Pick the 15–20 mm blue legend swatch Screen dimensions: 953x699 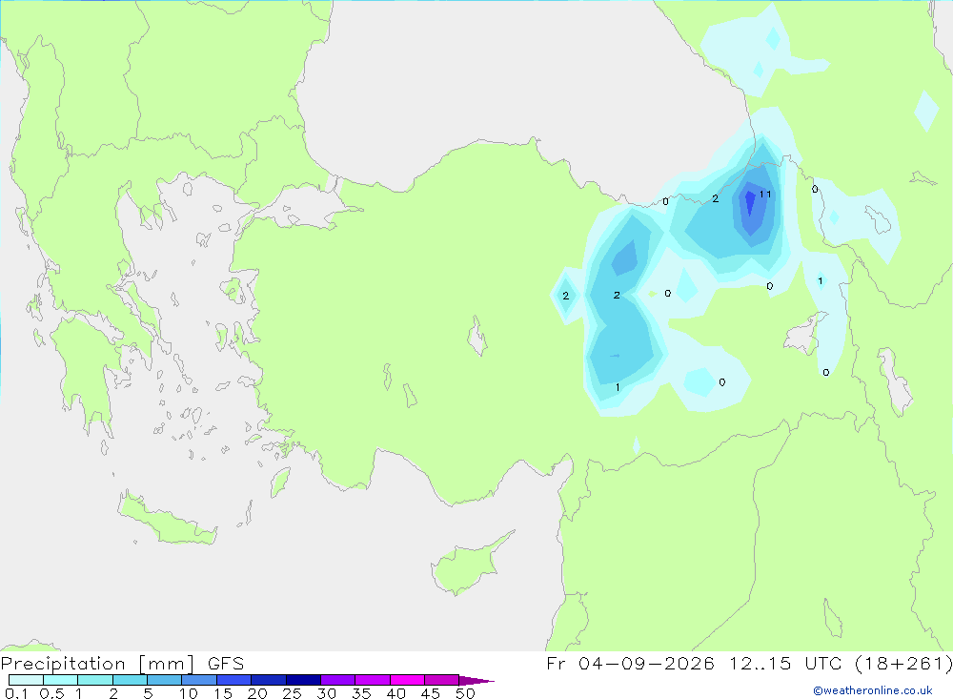233,680
